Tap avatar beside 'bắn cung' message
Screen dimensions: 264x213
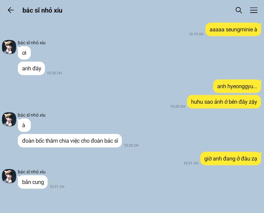tap(9, 176)
